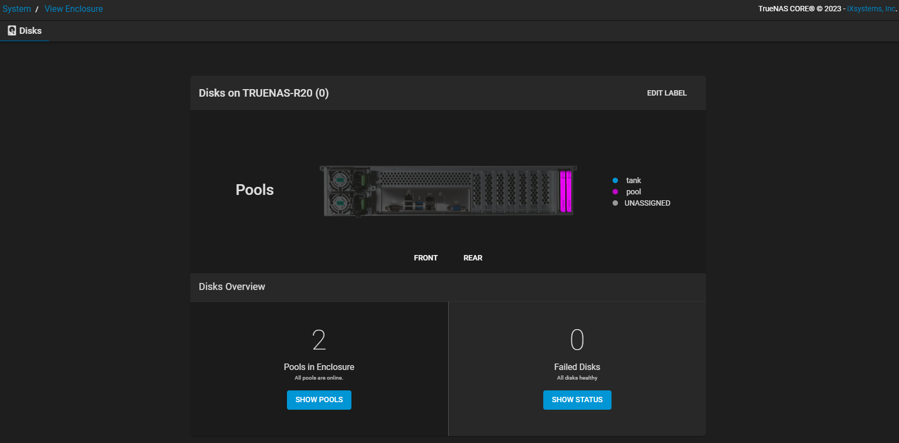899x443 pixels.
Task: Click the SHOW POOLS button
Action: pos(319,400)
